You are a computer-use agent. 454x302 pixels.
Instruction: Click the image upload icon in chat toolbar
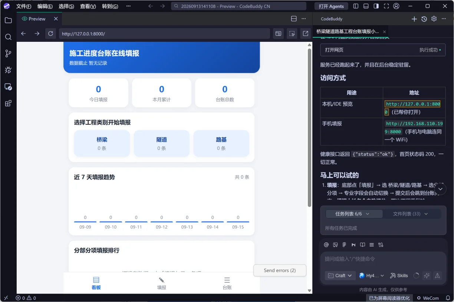335,245
